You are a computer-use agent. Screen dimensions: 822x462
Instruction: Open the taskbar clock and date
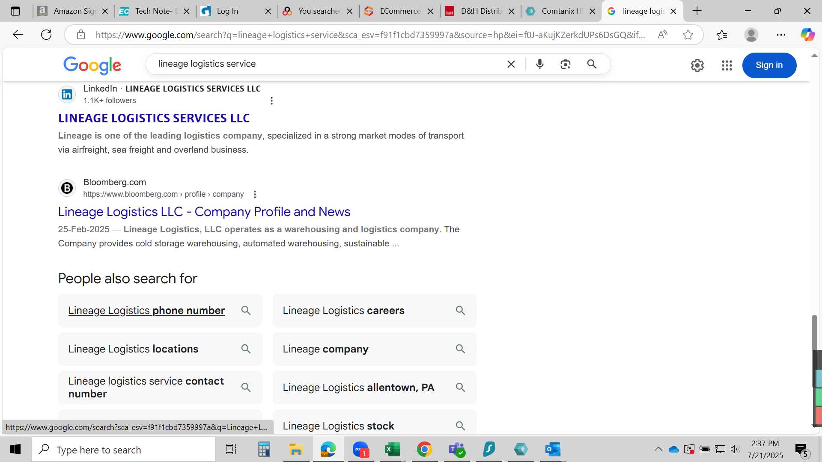pos(765,450)
